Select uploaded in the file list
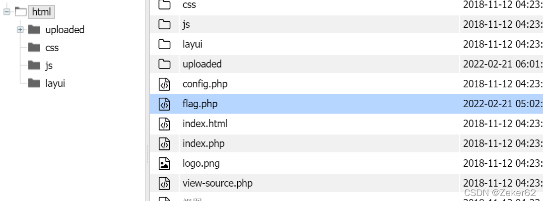 click(202, 64)
